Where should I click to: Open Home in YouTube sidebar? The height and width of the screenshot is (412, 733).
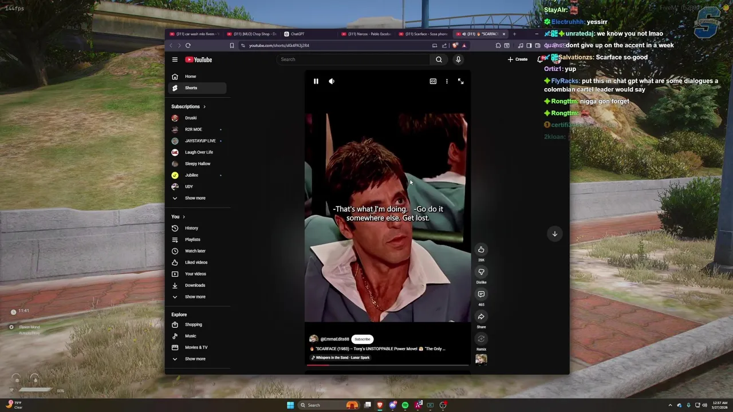[198, 77]
